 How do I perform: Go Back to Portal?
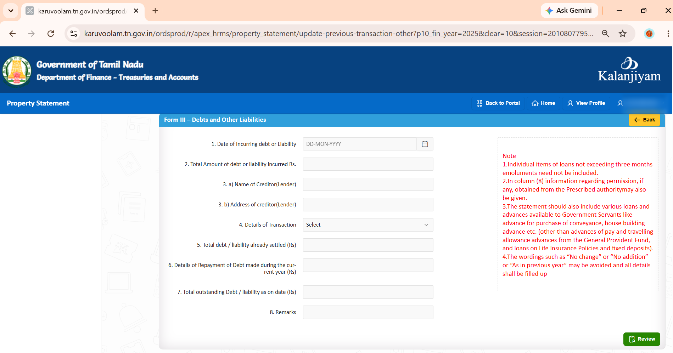tap(498, 103)
